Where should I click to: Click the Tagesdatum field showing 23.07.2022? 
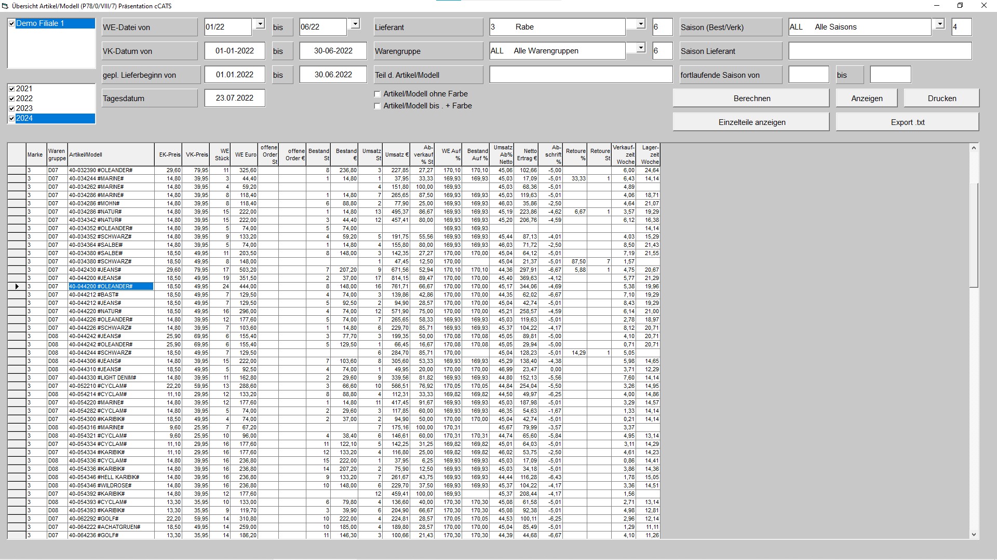[x=235, y=97]
